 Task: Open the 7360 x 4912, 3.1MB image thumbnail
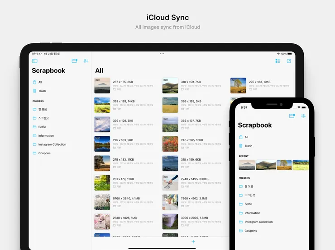click(170, 202)
